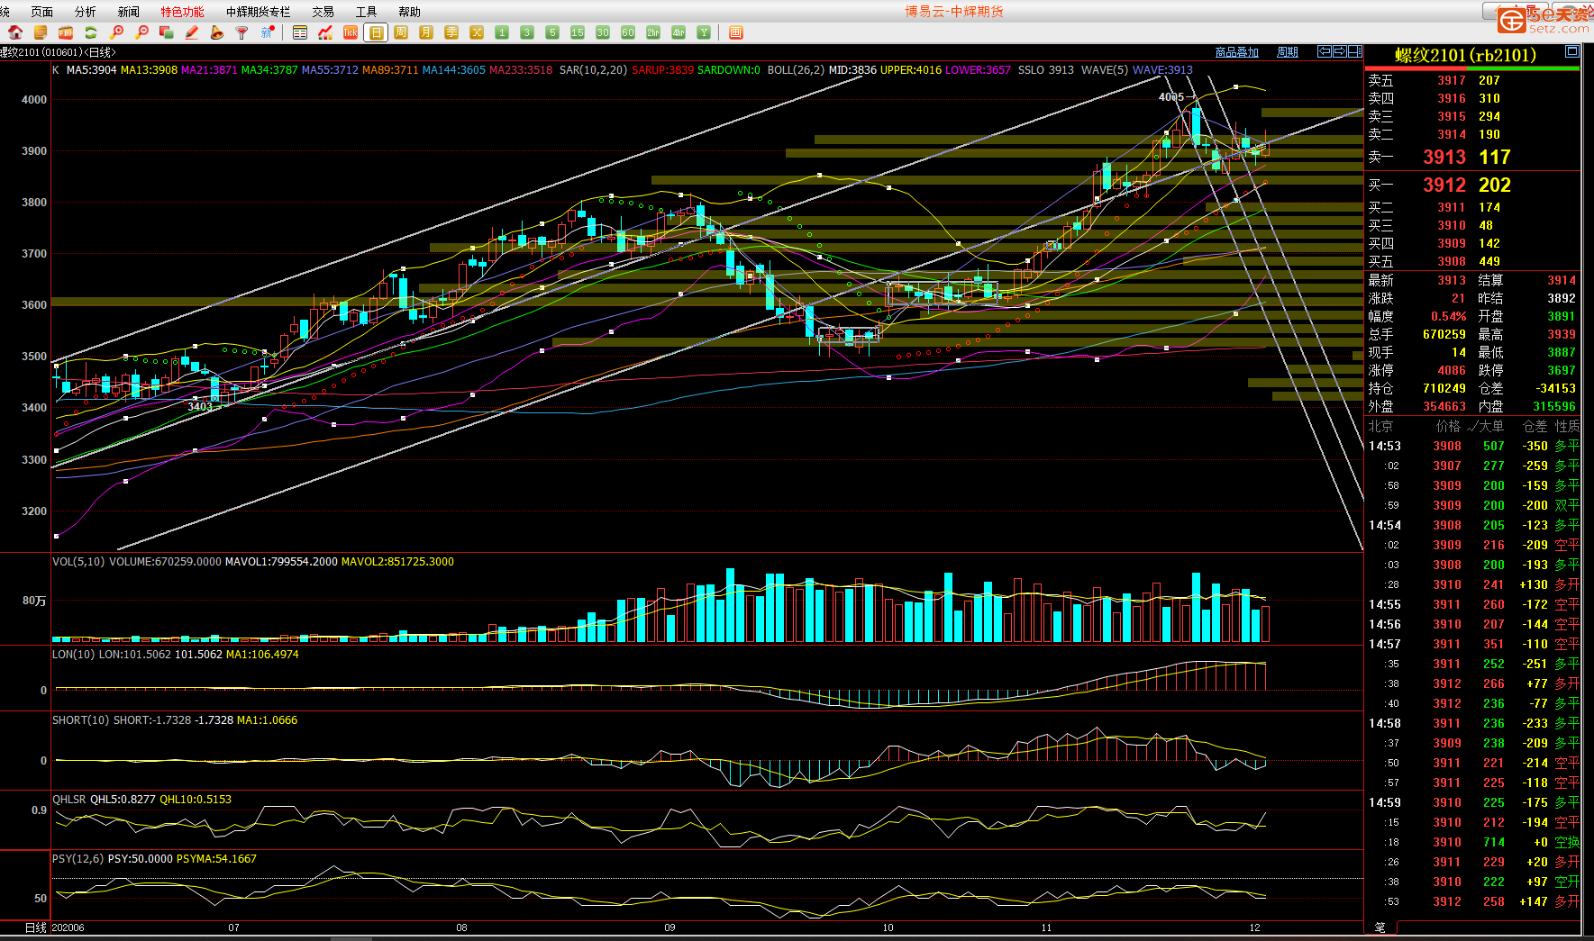1594x941 pixels.
Task: Open the 分析 menu
Action: (85, 12)
